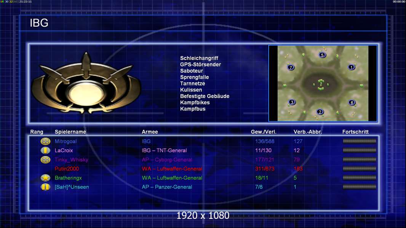Screen dimensions: 406x228
Task: Click [SaH]^Unseen's loading progress bar
Action: (x=360, y=187)
